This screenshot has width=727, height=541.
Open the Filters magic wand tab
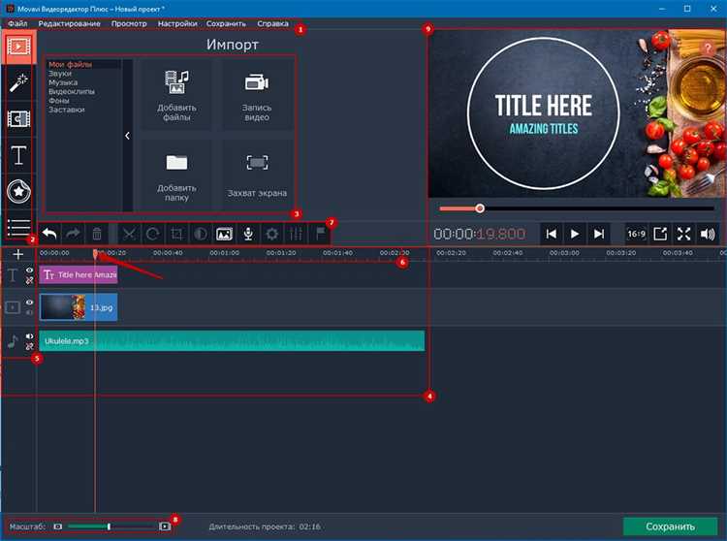(19, 81)
